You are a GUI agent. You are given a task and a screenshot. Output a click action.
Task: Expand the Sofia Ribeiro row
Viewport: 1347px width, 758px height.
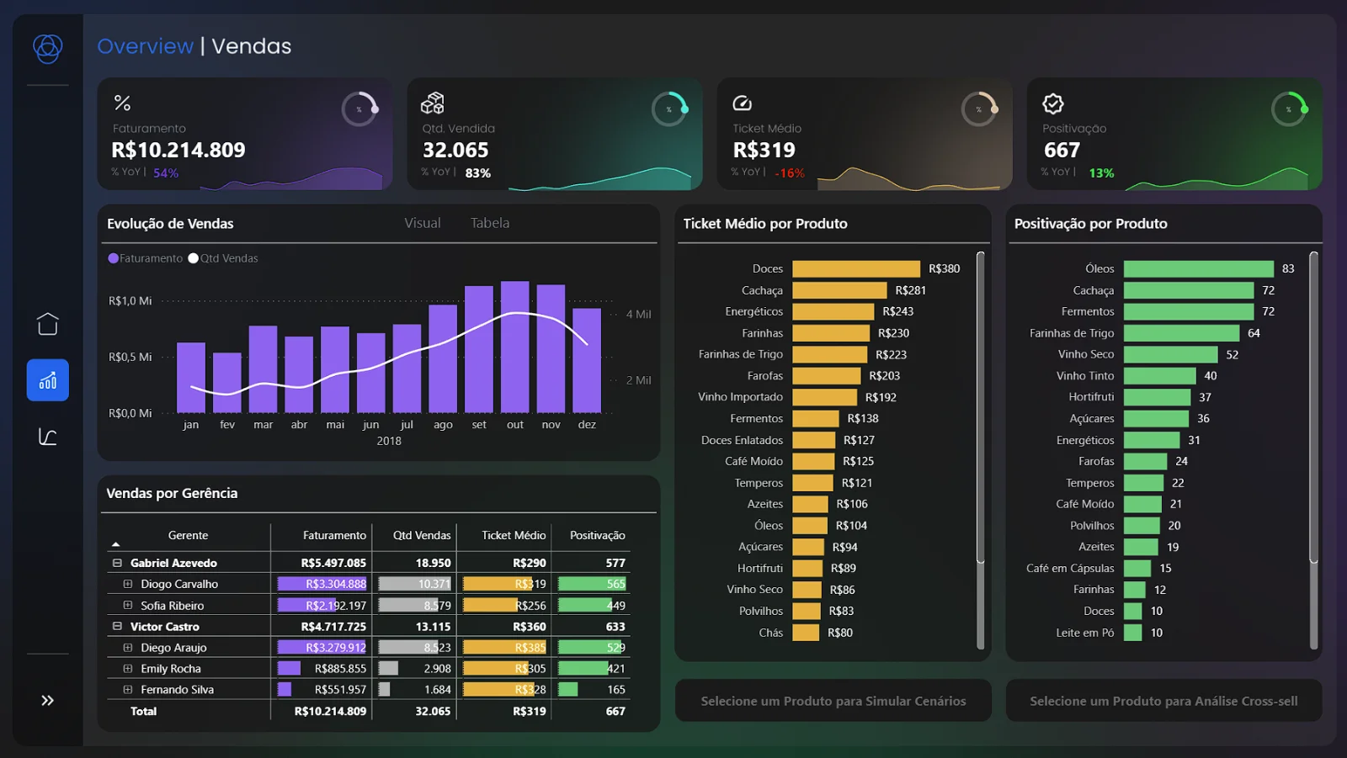click(128, 605)
